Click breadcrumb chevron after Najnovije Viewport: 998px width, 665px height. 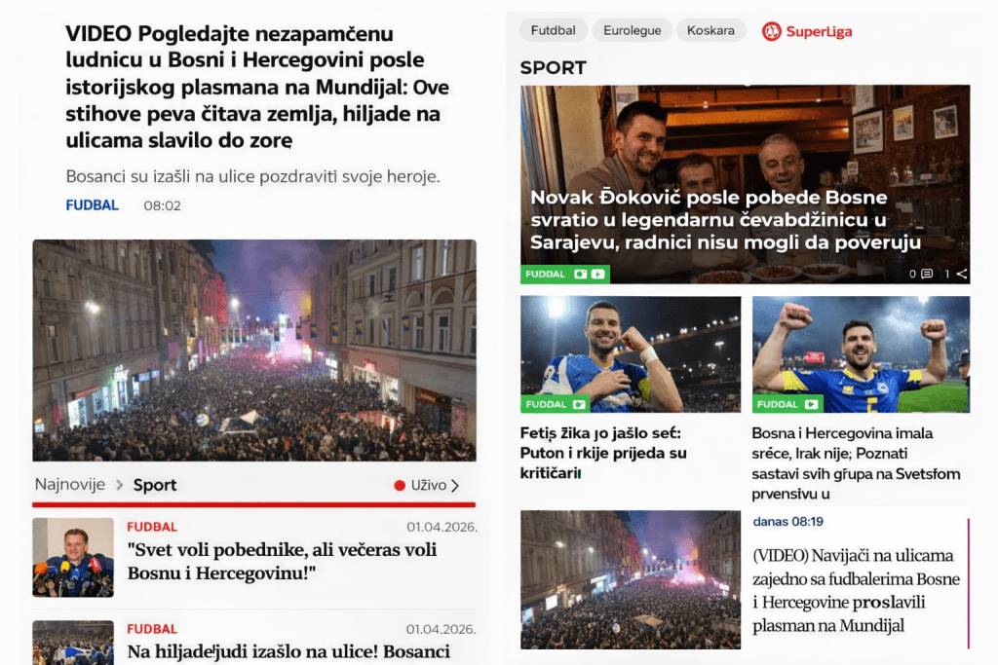[x=119, y=485]
